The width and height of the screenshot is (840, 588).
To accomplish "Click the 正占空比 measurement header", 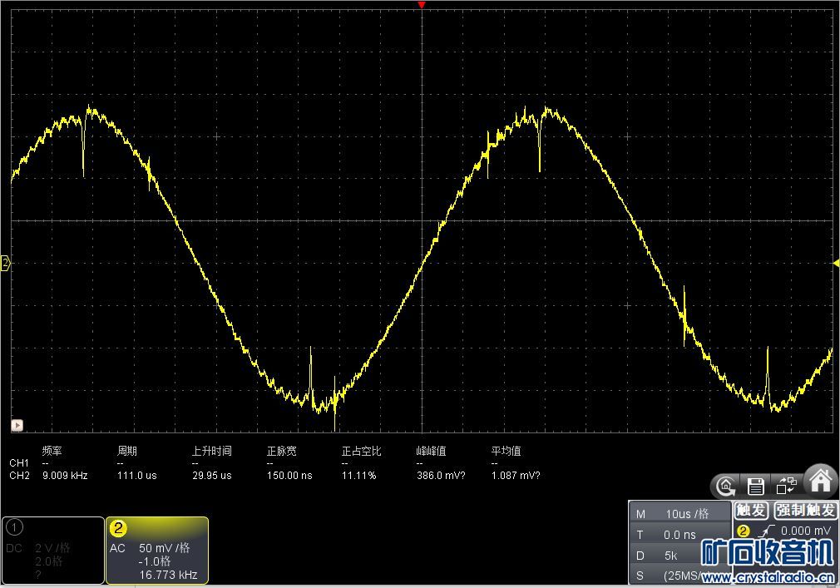I will 362,451.
